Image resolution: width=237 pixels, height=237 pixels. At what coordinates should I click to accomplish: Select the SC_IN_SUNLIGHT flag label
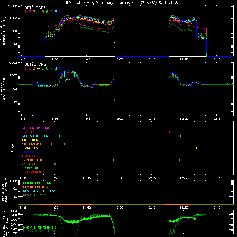tap(34, 140)
